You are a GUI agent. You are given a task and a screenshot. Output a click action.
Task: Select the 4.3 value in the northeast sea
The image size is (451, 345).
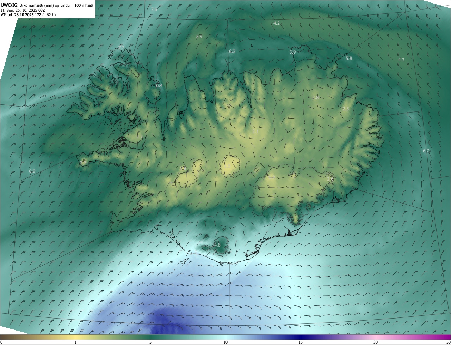point(401,60)
